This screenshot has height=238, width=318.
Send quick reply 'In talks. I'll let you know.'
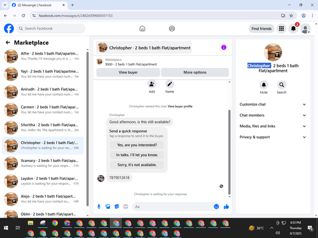137,155
